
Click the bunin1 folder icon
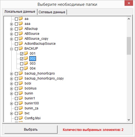21,98
